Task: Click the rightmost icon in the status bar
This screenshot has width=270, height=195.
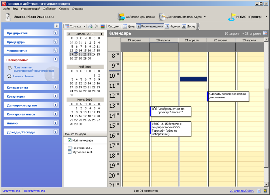Action: pyautogui.click(x=265, y=191)
